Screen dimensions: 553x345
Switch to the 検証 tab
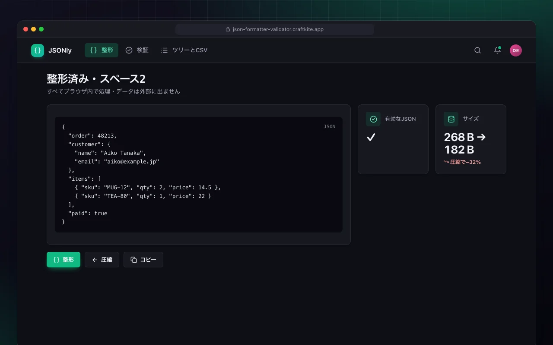(x=137, y=50)
